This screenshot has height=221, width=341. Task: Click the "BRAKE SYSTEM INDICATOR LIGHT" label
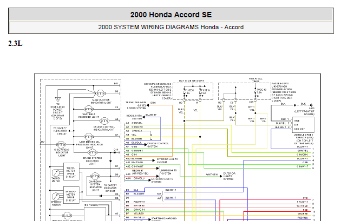(x=92, y=161)
